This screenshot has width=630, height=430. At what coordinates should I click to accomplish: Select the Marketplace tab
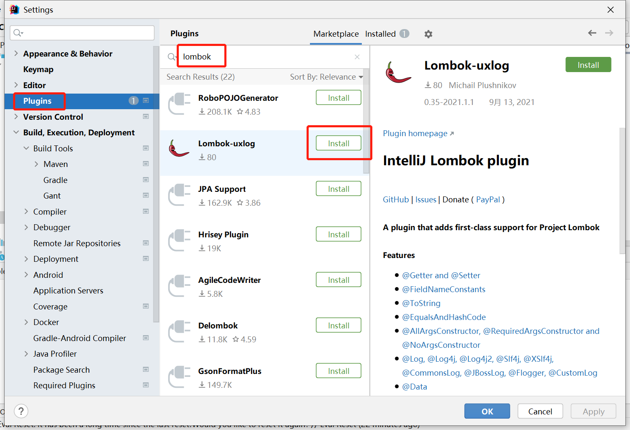pos(336,34)
